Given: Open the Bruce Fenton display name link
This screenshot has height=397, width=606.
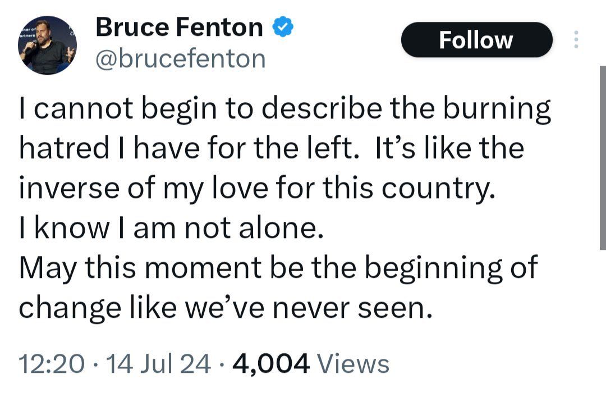Looking at the screenshot, I should (x=179, y=27).
